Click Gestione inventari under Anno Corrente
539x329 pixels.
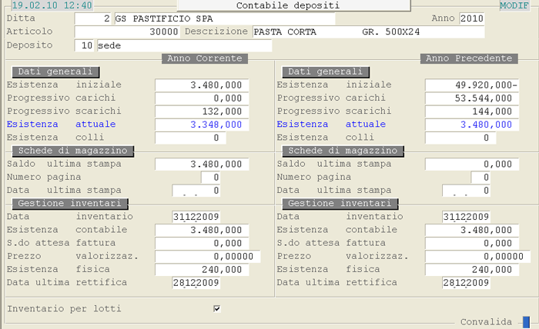[70, 203]
